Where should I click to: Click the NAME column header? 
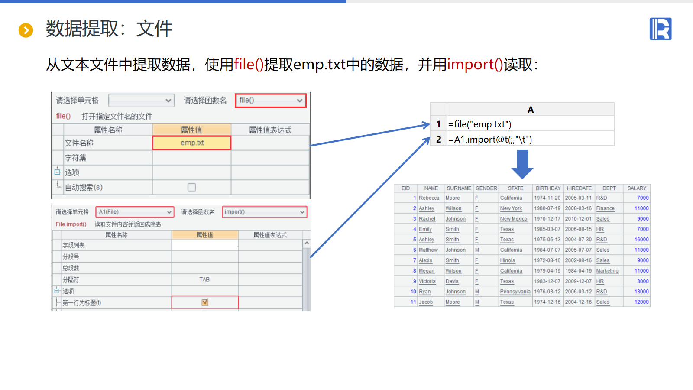431,188
